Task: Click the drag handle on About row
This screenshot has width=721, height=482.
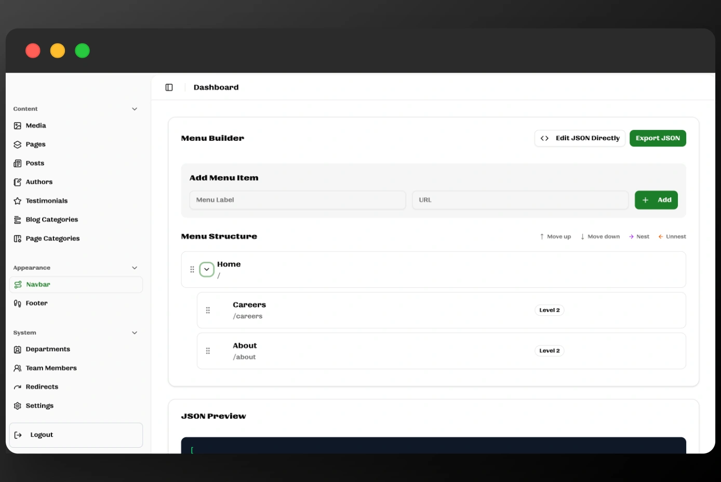Action: pyautogui.click(x=208, y=351)
